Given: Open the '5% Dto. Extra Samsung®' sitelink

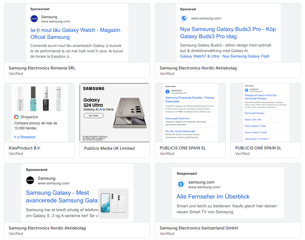Looking at the screenshot, I should click(180, 131).
